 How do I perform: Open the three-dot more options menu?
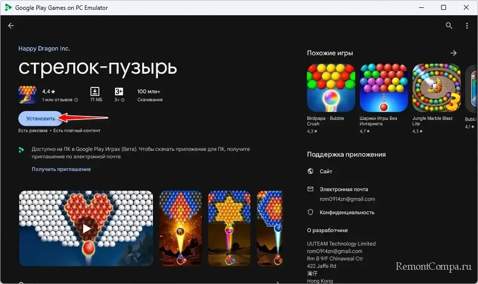[x=467, y=26]
